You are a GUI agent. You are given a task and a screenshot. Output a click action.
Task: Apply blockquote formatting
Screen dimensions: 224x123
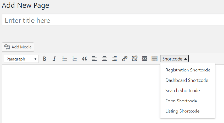pos(84,59)
